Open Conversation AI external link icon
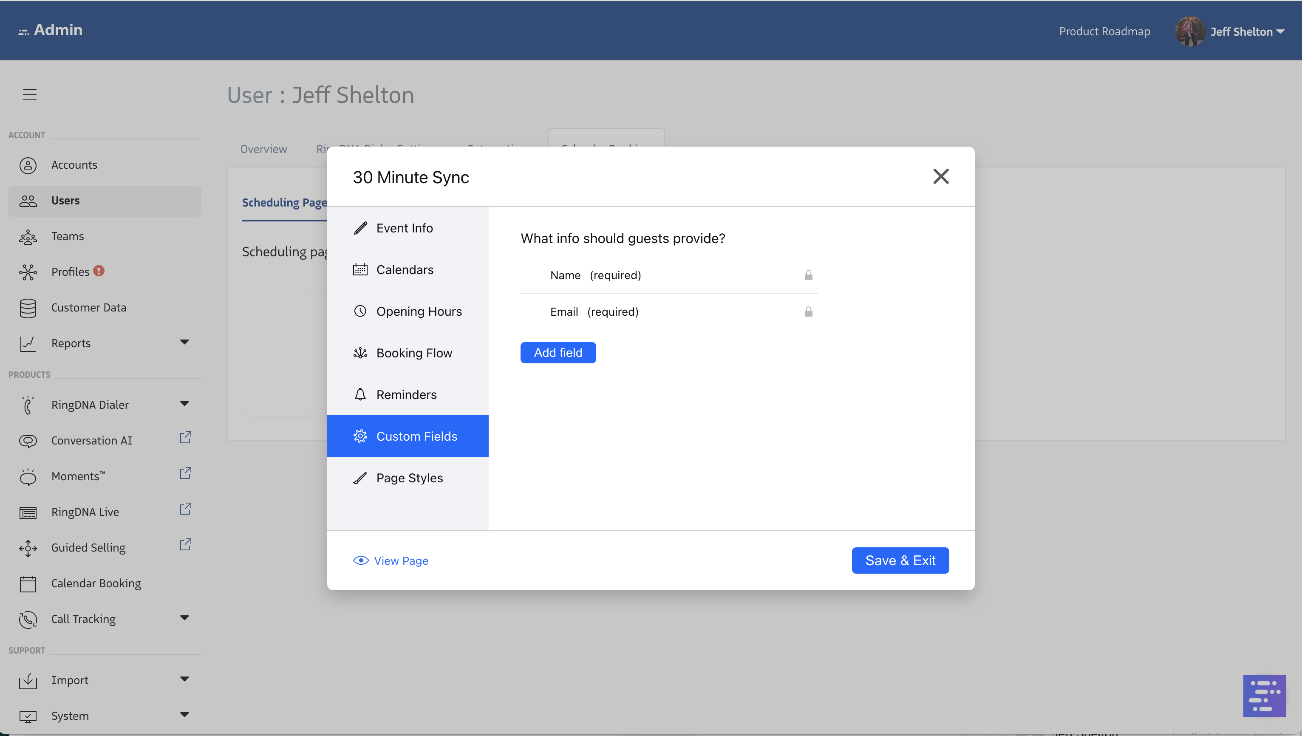Screen dimensions: 1302x736 point(186,437)
